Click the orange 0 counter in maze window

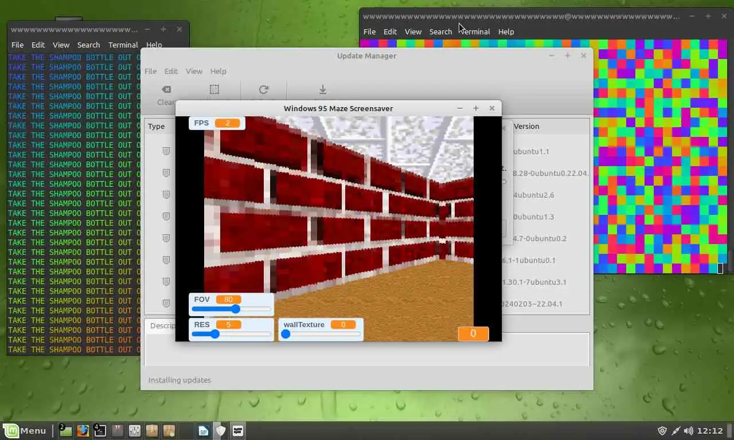coord(473,333)
